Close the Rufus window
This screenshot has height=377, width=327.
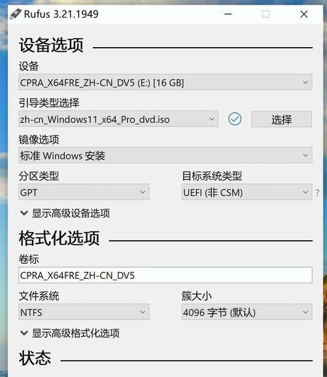pyautogui.click(x=304, y=14)
